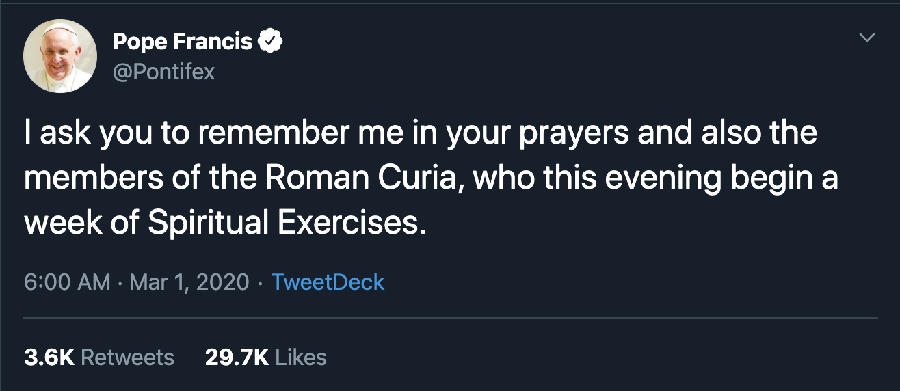The width and height of the screenshot is (900, 391).
Task: Click the 29.7K likes count number
Action: (x=237, y=357)
